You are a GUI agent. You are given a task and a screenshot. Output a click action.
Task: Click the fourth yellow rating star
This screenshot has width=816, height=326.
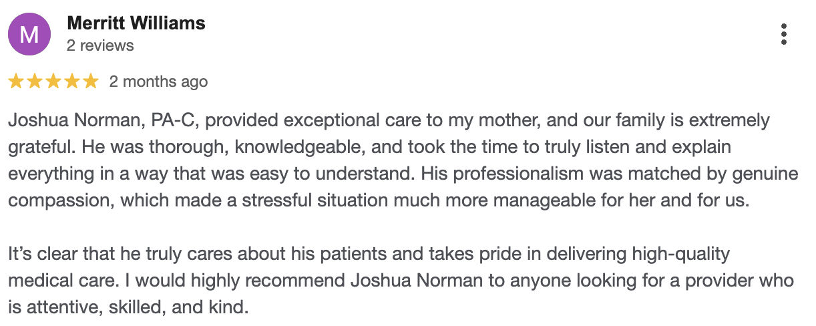(x=72, y=82)
